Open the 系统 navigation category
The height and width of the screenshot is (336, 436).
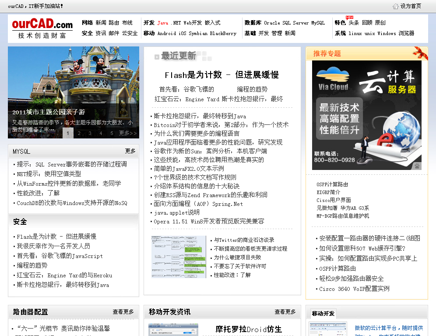pos(340,33)
